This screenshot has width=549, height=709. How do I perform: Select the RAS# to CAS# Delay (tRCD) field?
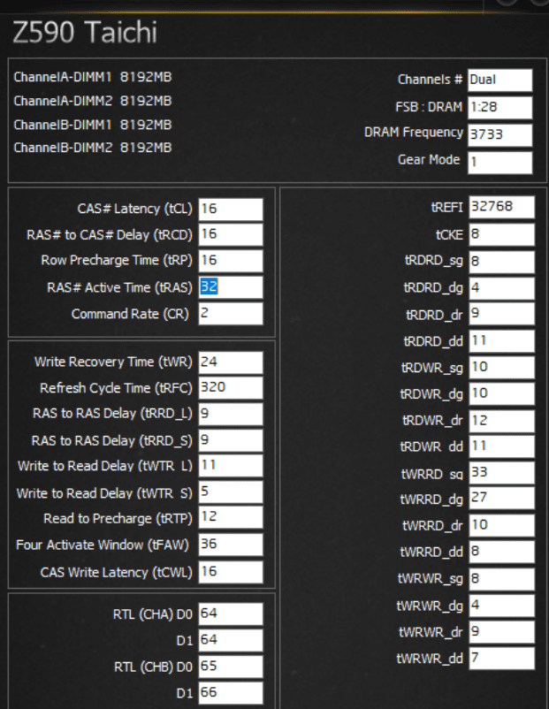coord(231,234)
